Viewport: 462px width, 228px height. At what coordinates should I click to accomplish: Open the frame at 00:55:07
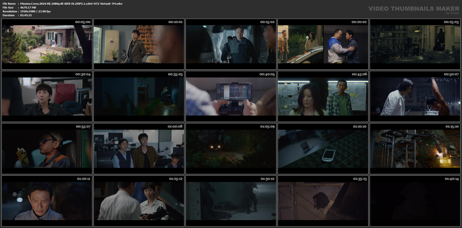(x=47, y=149)
